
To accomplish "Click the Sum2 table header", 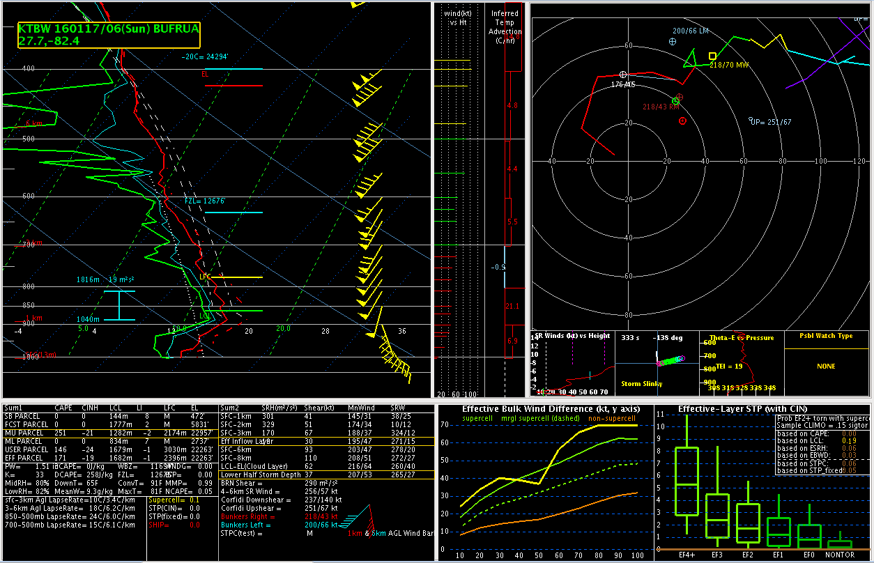I will pos(229,408).
